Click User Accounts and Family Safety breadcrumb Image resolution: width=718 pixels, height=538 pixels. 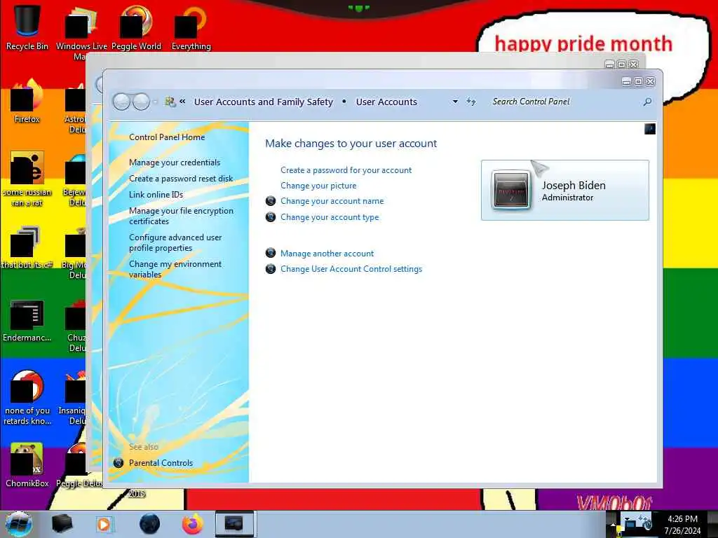coord(264,102)
